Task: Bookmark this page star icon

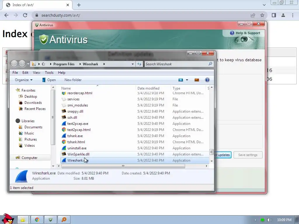Action: pyautogui.click(x=262, y=15)
